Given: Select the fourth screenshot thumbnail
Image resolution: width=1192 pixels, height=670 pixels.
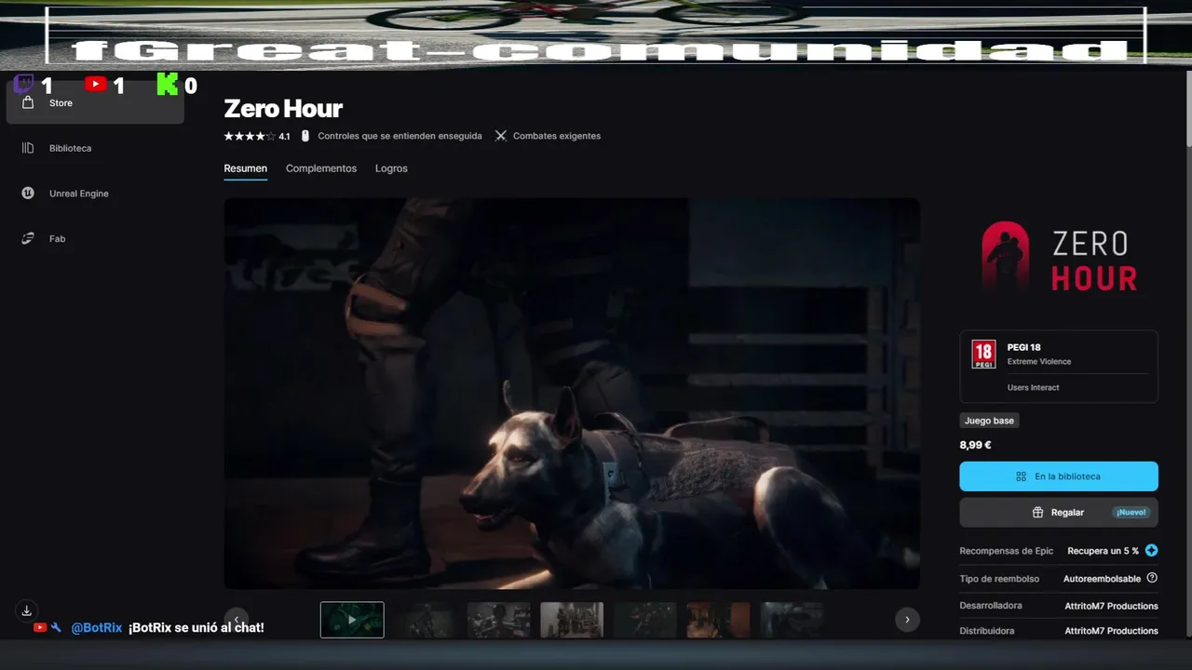Looking at the screenshot, I should coord(572,620).
